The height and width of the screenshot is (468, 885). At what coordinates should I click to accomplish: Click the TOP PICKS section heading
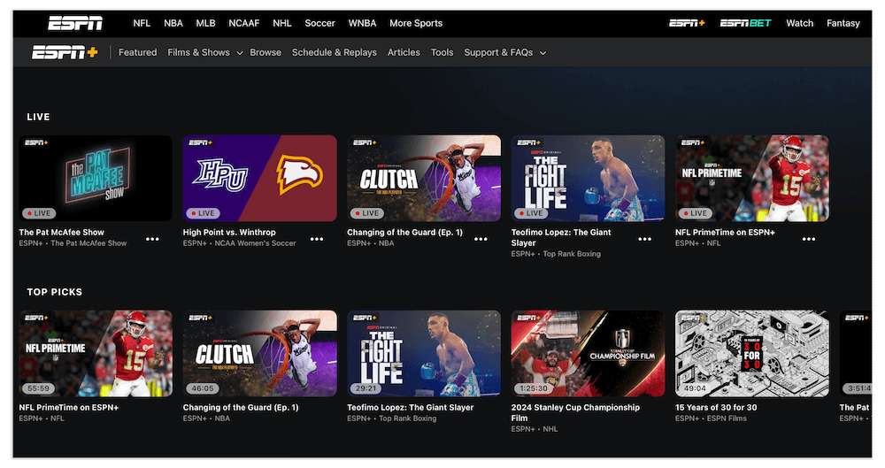click(55, 292)
